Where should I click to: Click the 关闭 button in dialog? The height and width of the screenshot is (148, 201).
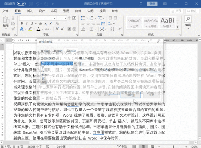tap(151, 94)
